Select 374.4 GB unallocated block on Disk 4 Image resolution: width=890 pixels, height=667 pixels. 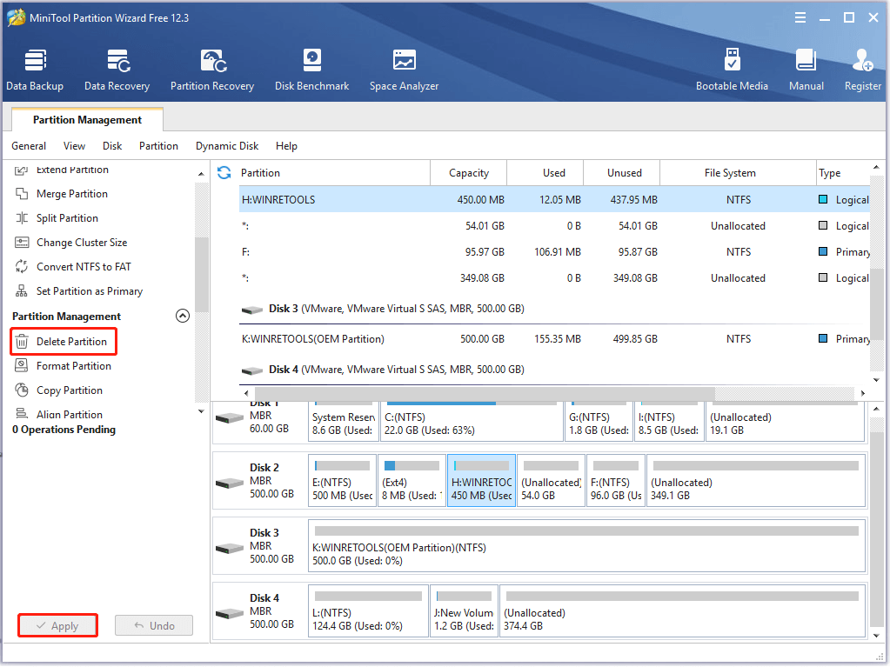point(682,610)
